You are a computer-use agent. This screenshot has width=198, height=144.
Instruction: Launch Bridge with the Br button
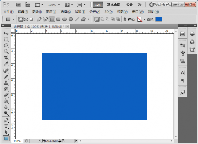[x=18, y=4]
